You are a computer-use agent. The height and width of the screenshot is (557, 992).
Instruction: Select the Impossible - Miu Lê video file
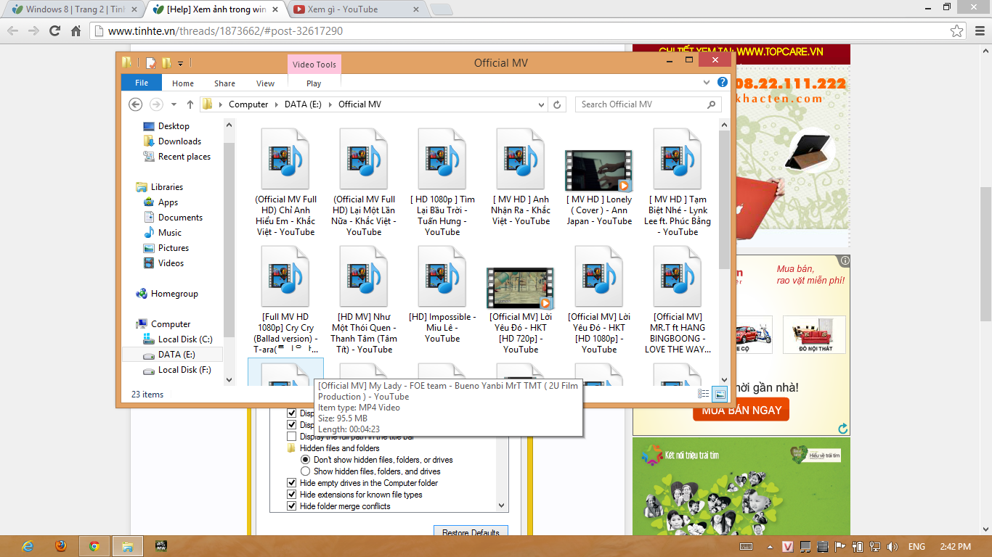pyautogui.click(x=442, y=294)
